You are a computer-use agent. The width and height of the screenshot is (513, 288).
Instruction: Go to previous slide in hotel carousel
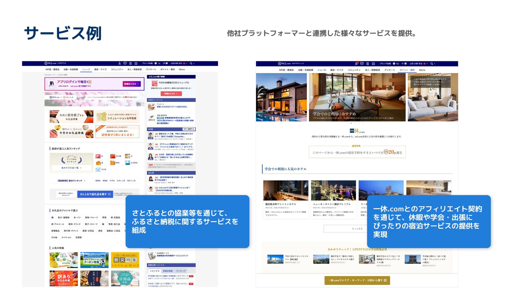tap(312, 97)
